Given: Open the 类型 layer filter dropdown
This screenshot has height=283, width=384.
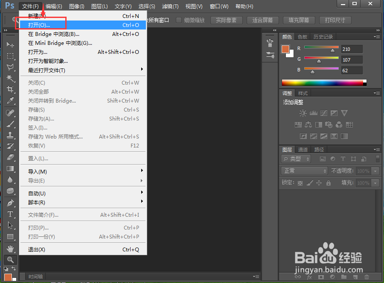Looking at the screenshot, I should click(296, 159).
